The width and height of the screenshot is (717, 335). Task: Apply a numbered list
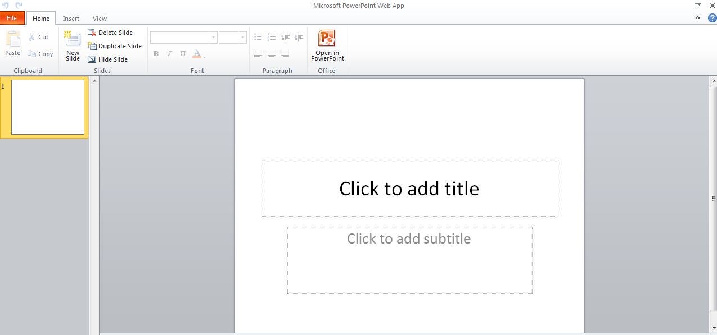click(x=272, y=37)
